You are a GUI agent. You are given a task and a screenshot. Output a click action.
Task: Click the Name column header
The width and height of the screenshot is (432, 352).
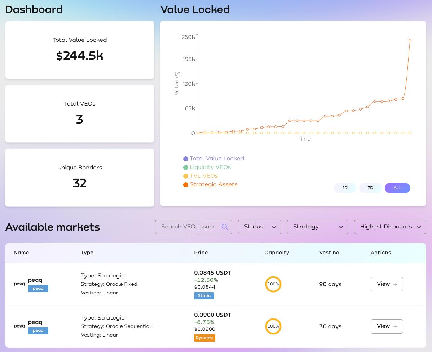[x=21, y=253]
